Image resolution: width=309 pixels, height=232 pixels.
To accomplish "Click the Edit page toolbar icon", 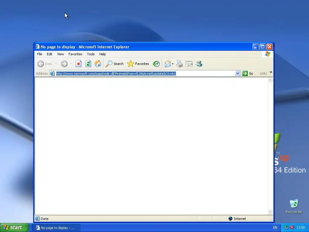I will (x=189, y=64).
